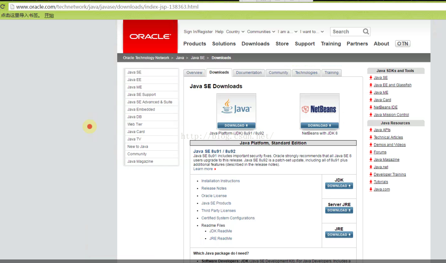Open the Country dropdown

235,31
